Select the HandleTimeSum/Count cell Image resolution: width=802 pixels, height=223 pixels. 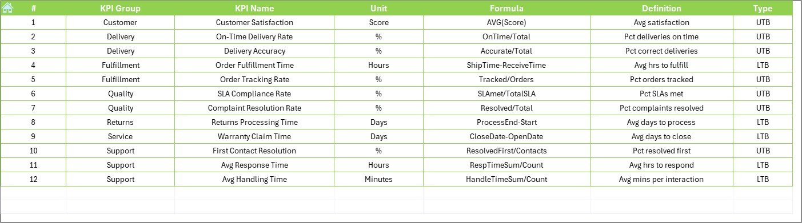point(506,180)
